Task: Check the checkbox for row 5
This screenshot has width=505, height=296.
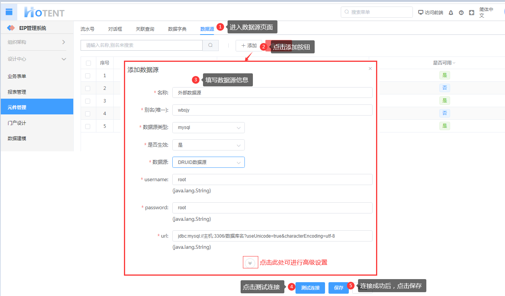Action: 88,126
